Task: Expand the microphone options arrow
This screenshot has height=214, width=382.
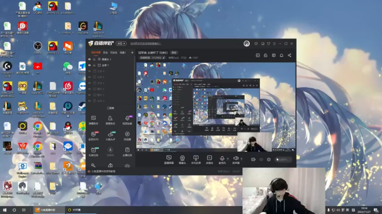Action: (228, 159)
